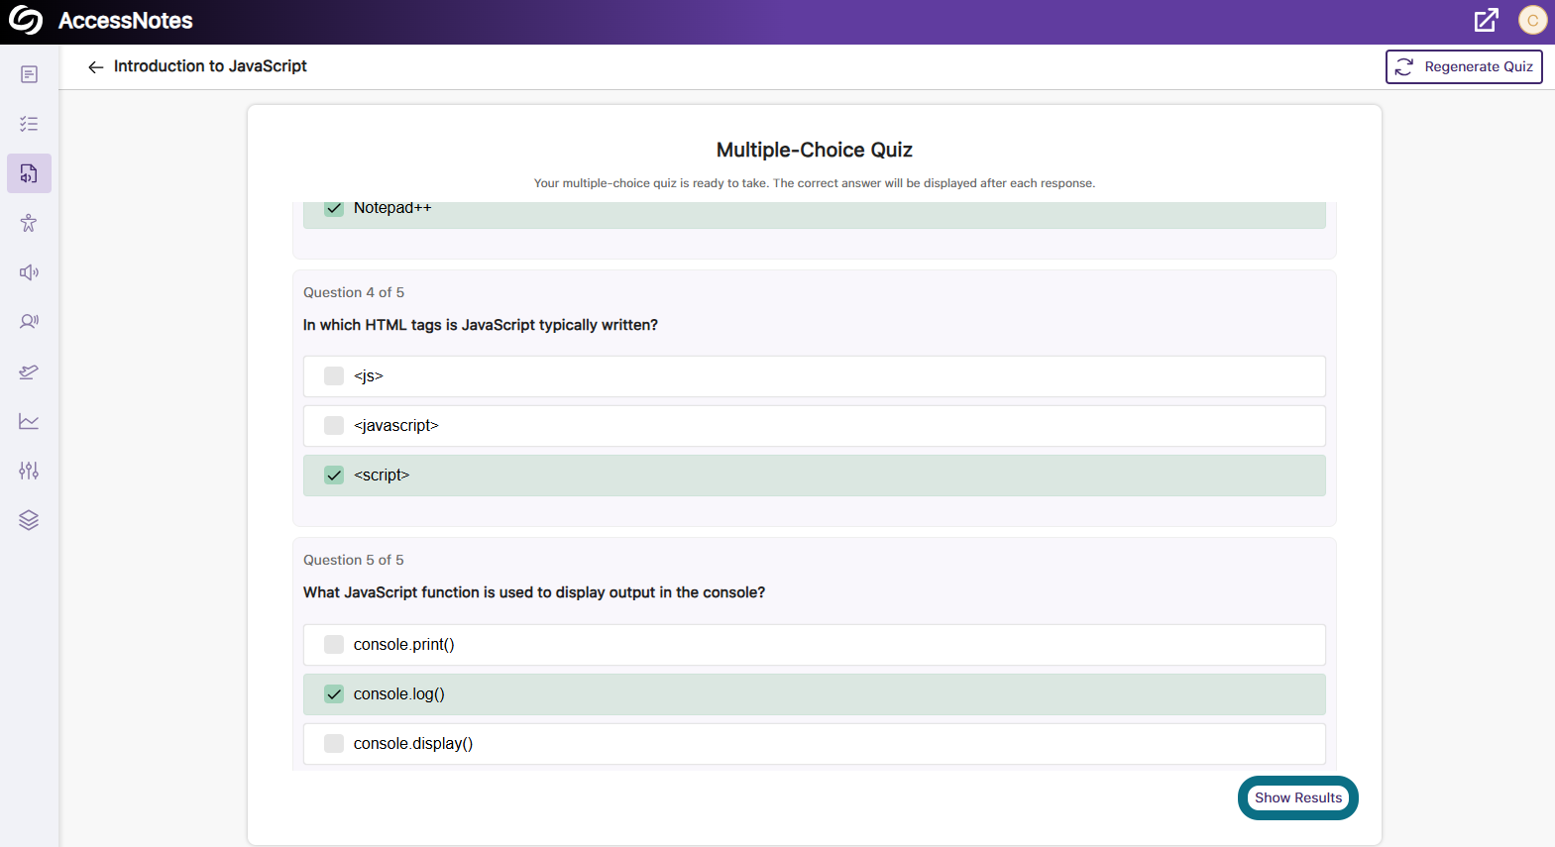Click the "Question 4 of 5" label
This screenshot has width=1555, height=847.
tap(354, 292)
